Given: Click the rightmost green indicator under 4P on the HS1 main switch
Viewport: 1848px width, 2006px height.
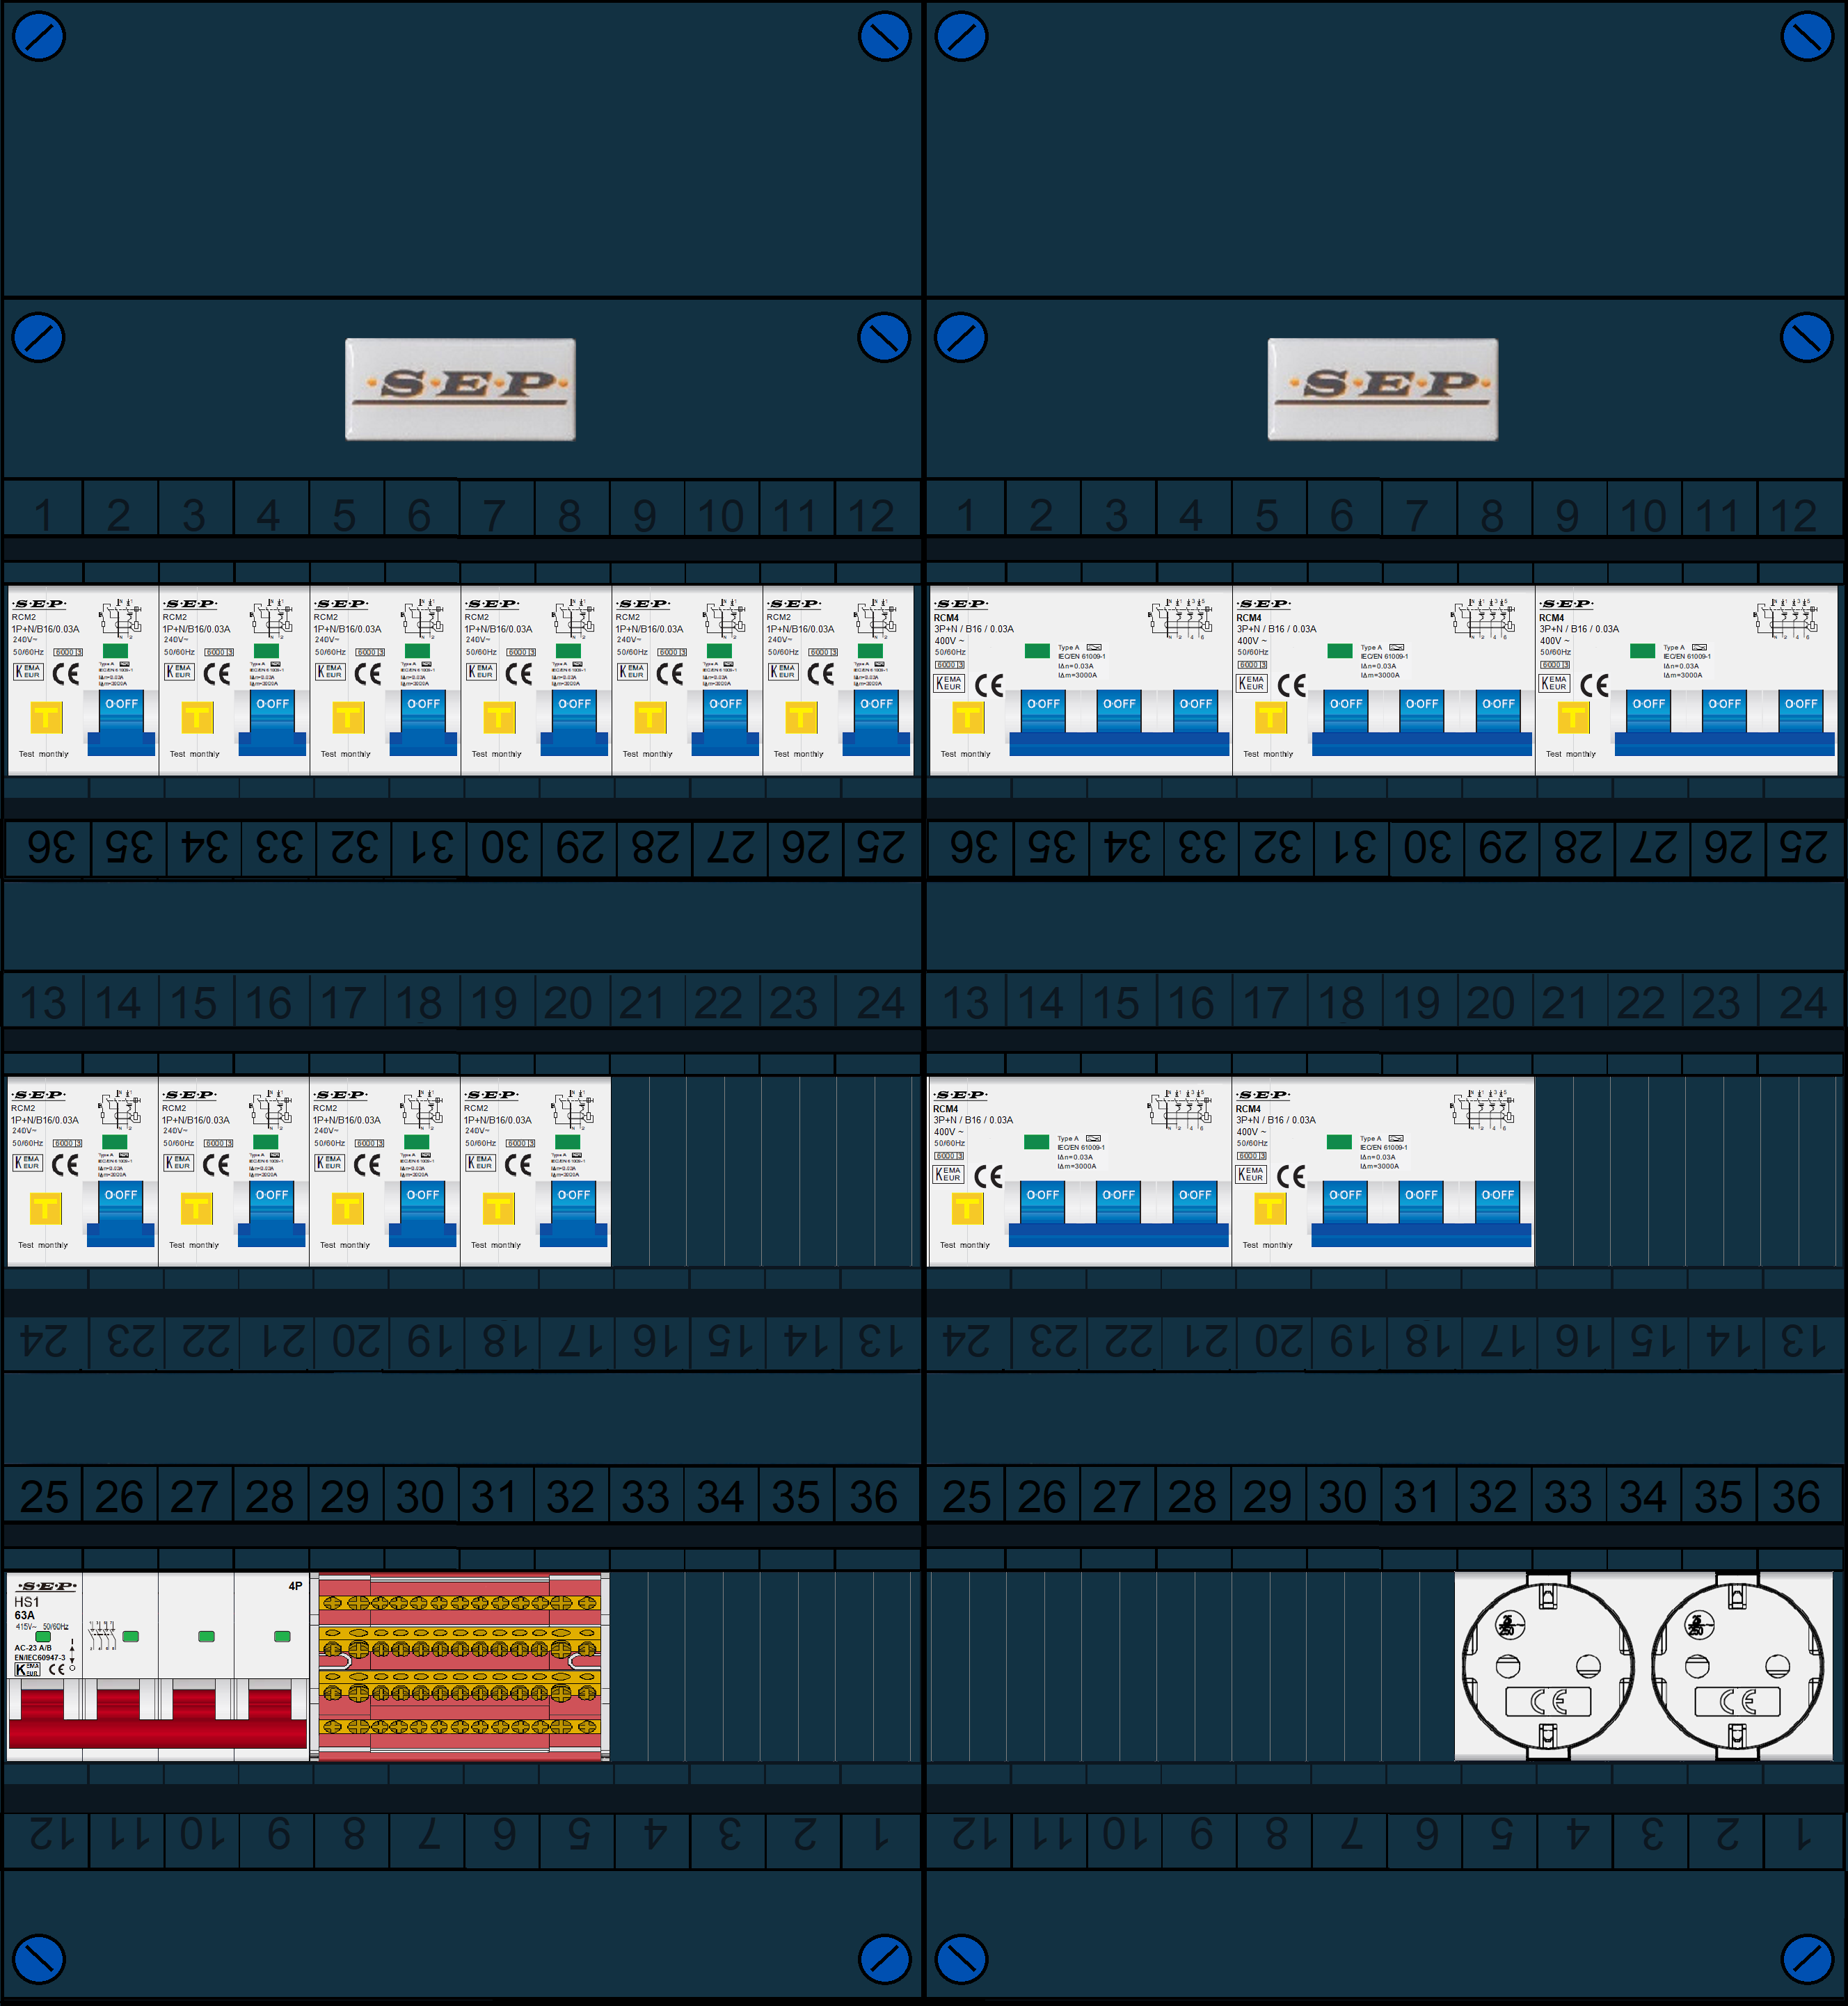Looking at the screenshot, I should 282,1636.
